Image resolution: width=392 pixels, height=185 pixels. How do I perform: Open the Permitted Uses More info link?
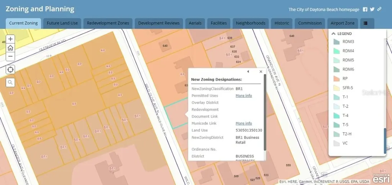[x=243, y=96]
